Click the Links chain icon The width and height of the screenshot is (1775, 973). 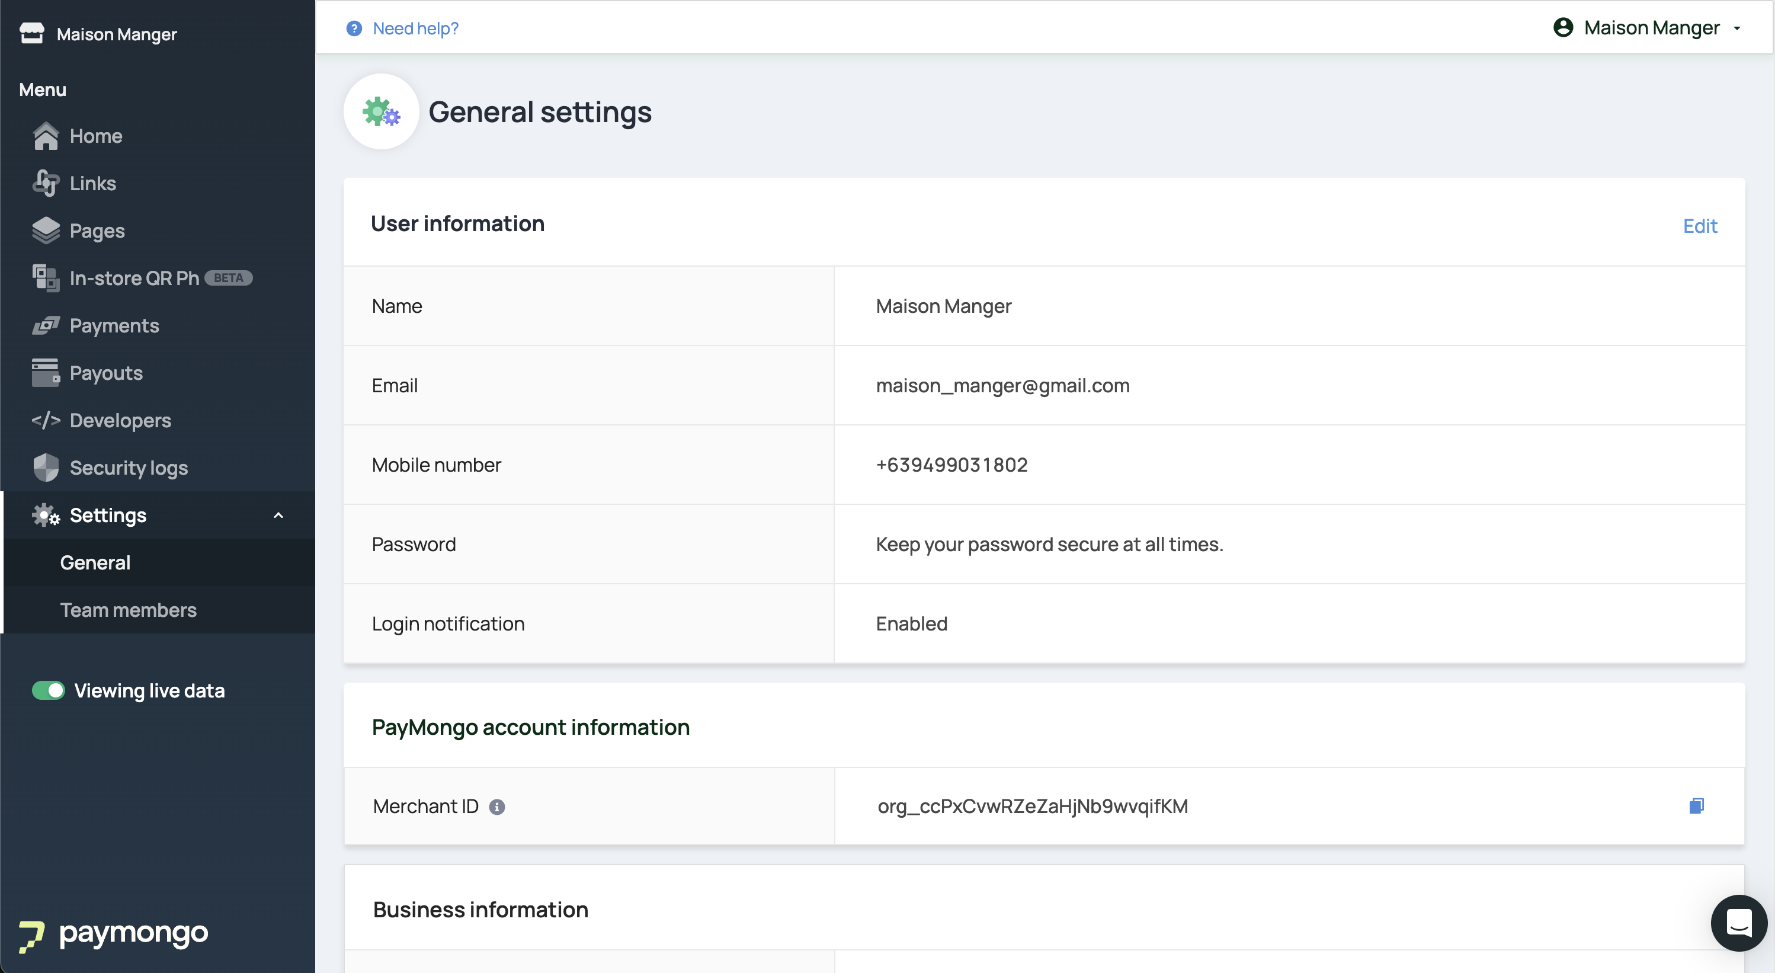point(46,183)
